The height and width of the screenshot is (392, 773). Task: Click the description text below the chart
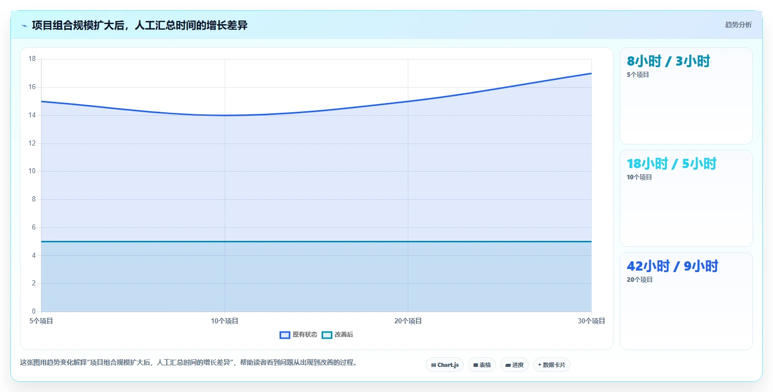tap(188, 363)
